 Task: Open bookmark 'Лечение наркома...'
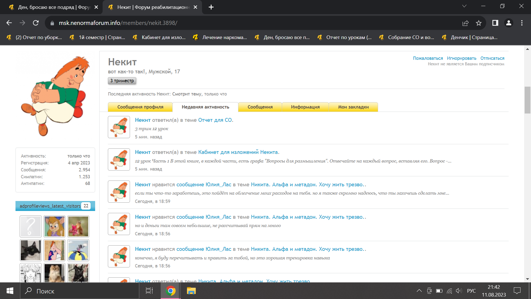click(220, 37)
